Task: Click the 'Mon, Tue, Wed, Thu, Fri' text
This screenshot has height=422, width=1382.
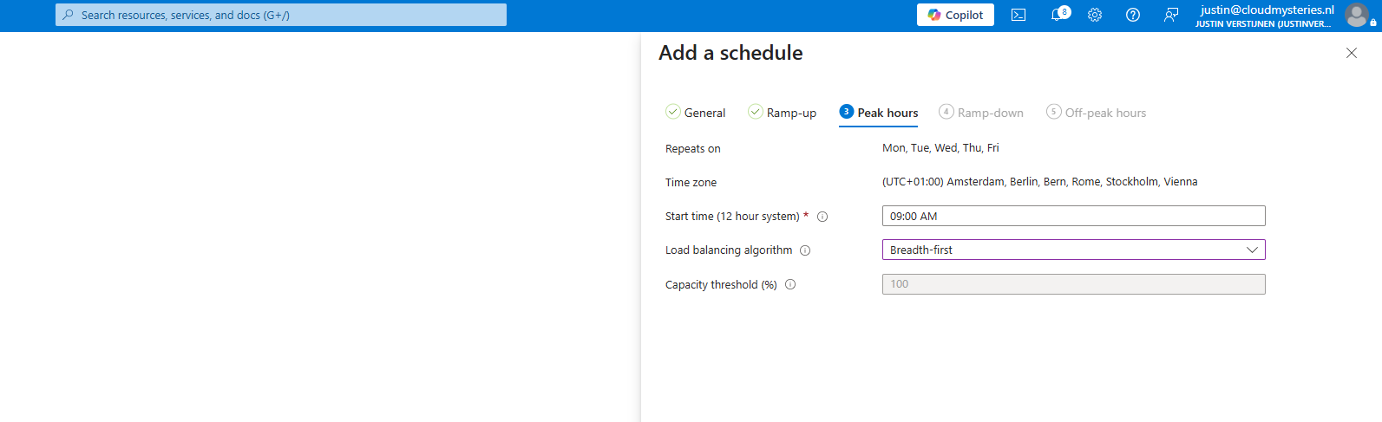Action: (940, 148)
